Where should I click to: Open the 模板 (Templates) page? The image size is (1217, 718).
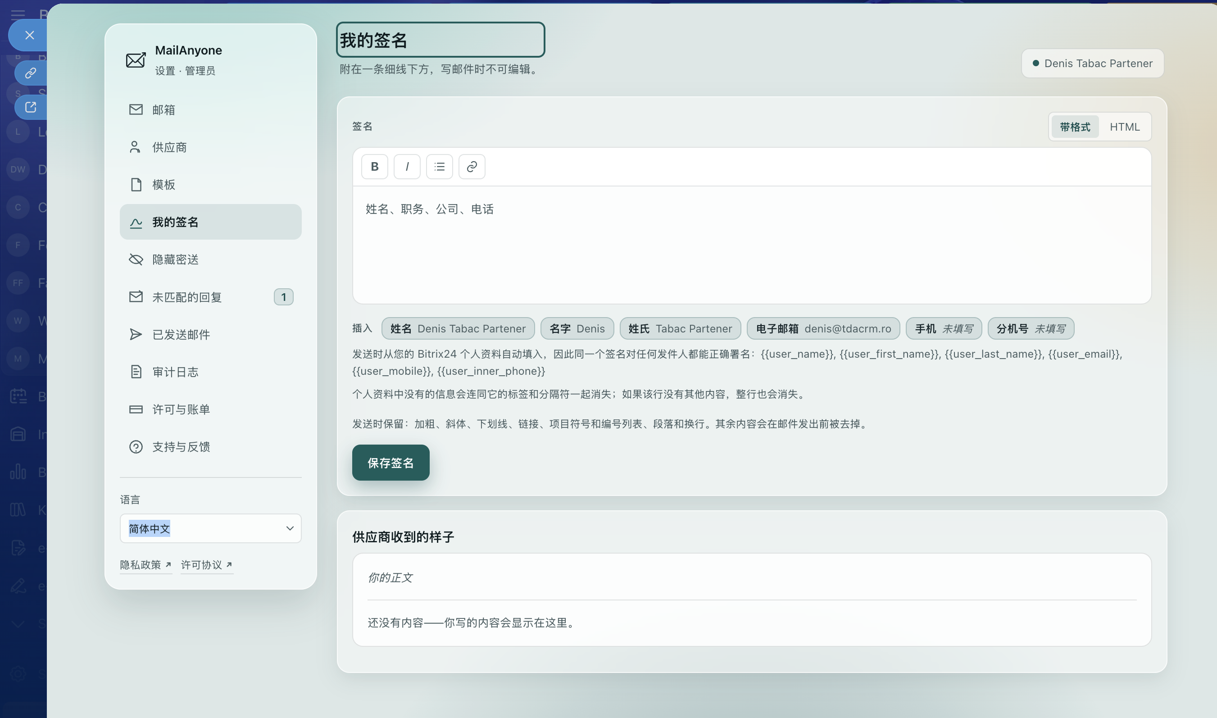(210, 184)
